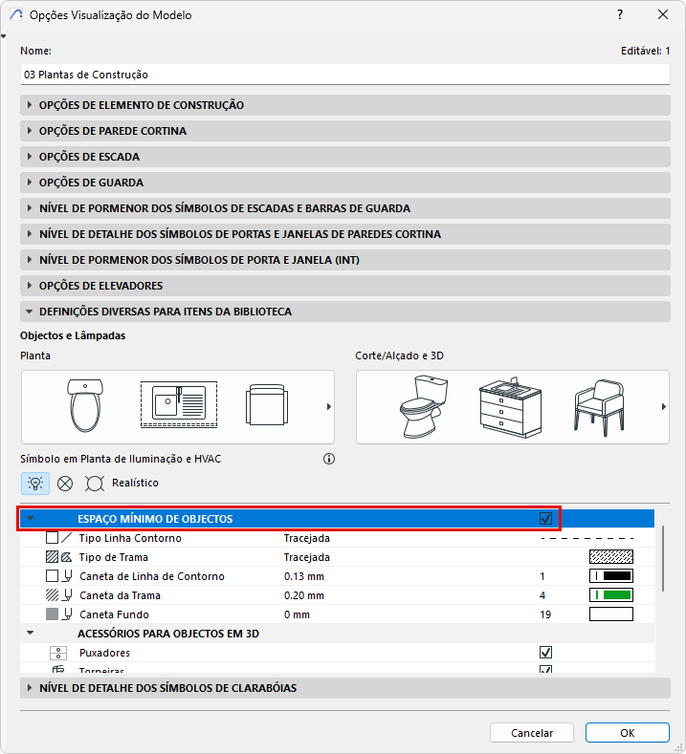Click the 0.20 mm pen width value
This screenshot has height=754, width=686.
click(303, 595)
